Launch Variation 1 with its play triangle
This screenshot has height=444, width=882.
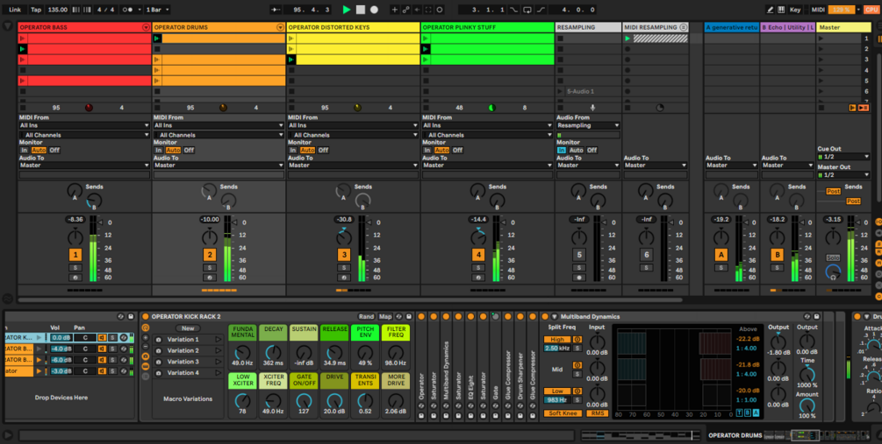219,340
